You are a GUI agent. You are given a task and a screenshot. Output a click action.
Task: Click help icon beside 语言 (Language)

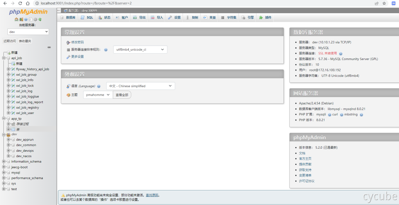99,86
